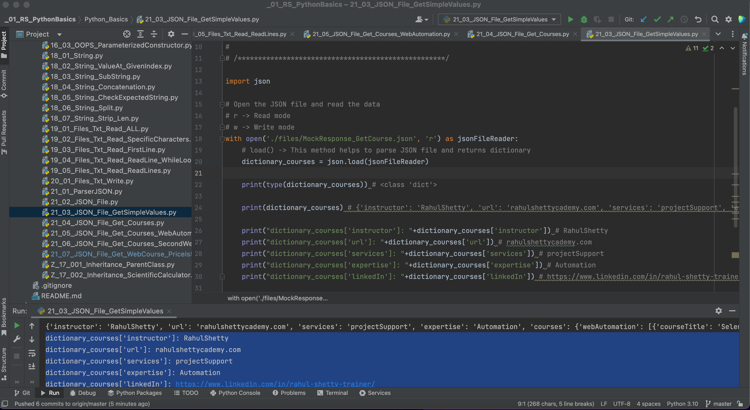Open Search Everywhere magnifier
Viewport: 750px width, 410px height.
pos(715,20)
